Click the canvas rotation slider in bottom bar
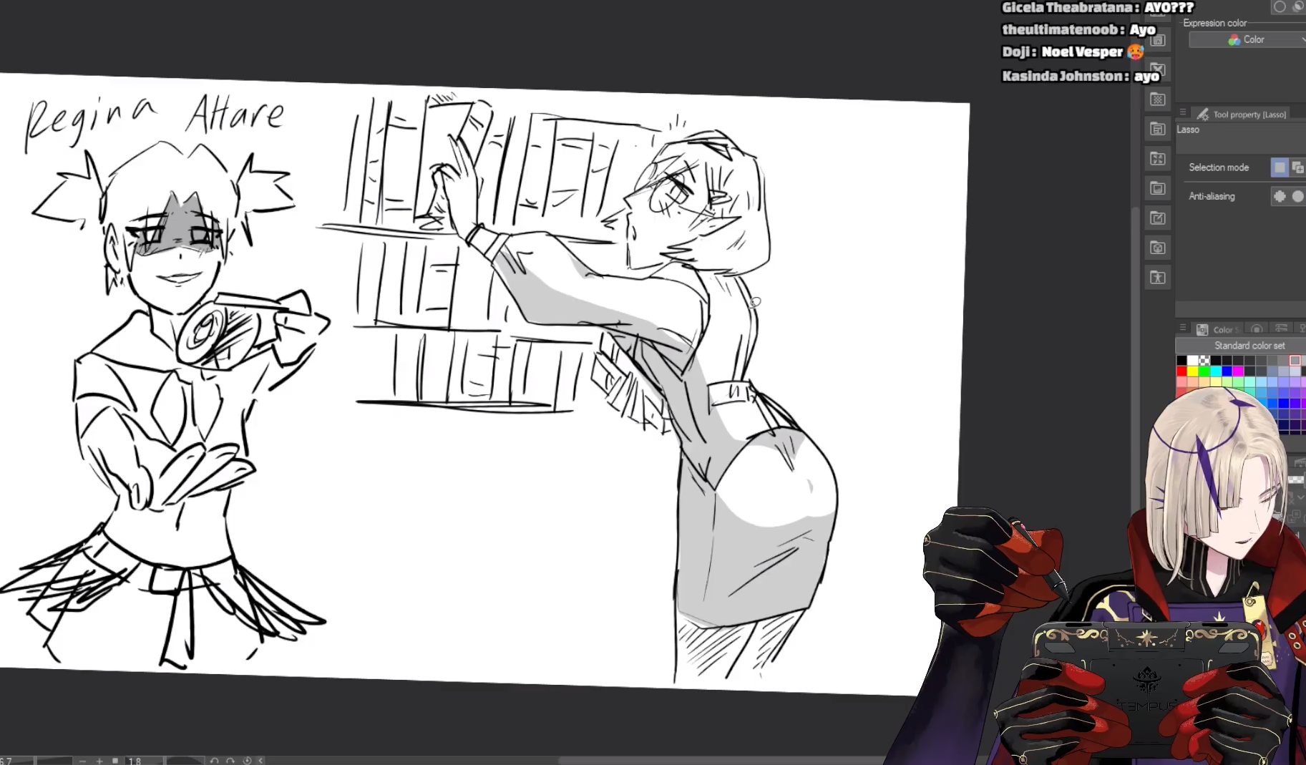 click(185, 761)
